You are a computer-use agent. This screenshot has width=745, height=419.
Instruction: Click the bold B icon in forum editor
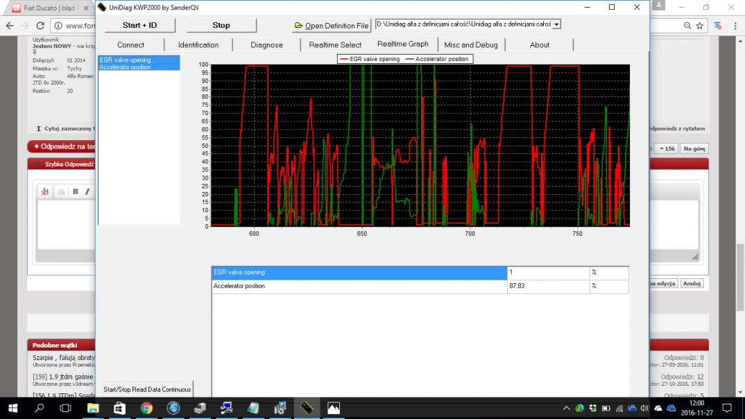[76, 191]
